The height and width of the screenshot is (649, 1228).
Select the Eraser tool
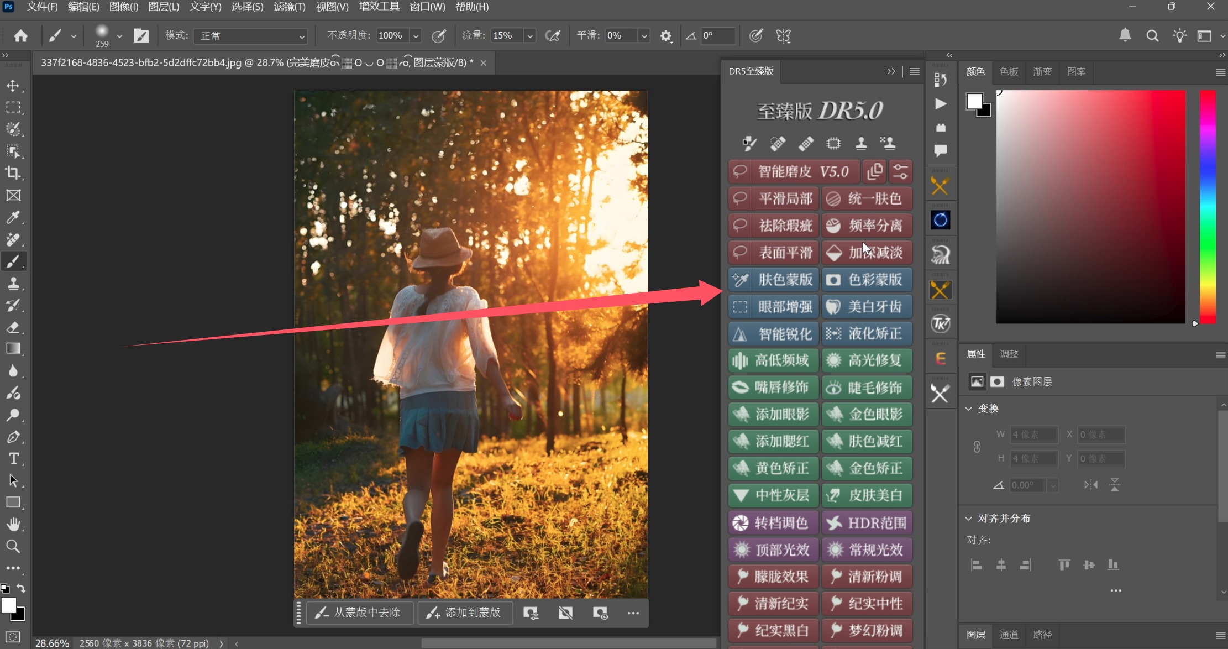pyautogui.click(x=13, y=327)
